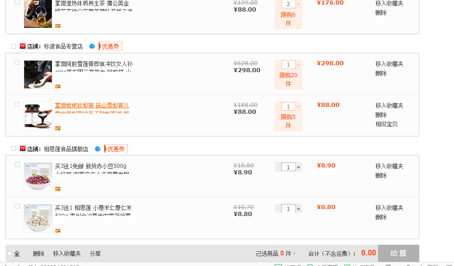
Task: Click the 结算 checkout button
Action: [398, 254]
